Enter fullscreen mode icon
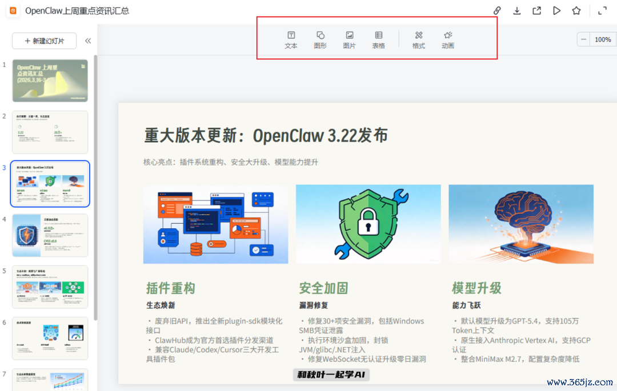 click(x=602, y=11)
